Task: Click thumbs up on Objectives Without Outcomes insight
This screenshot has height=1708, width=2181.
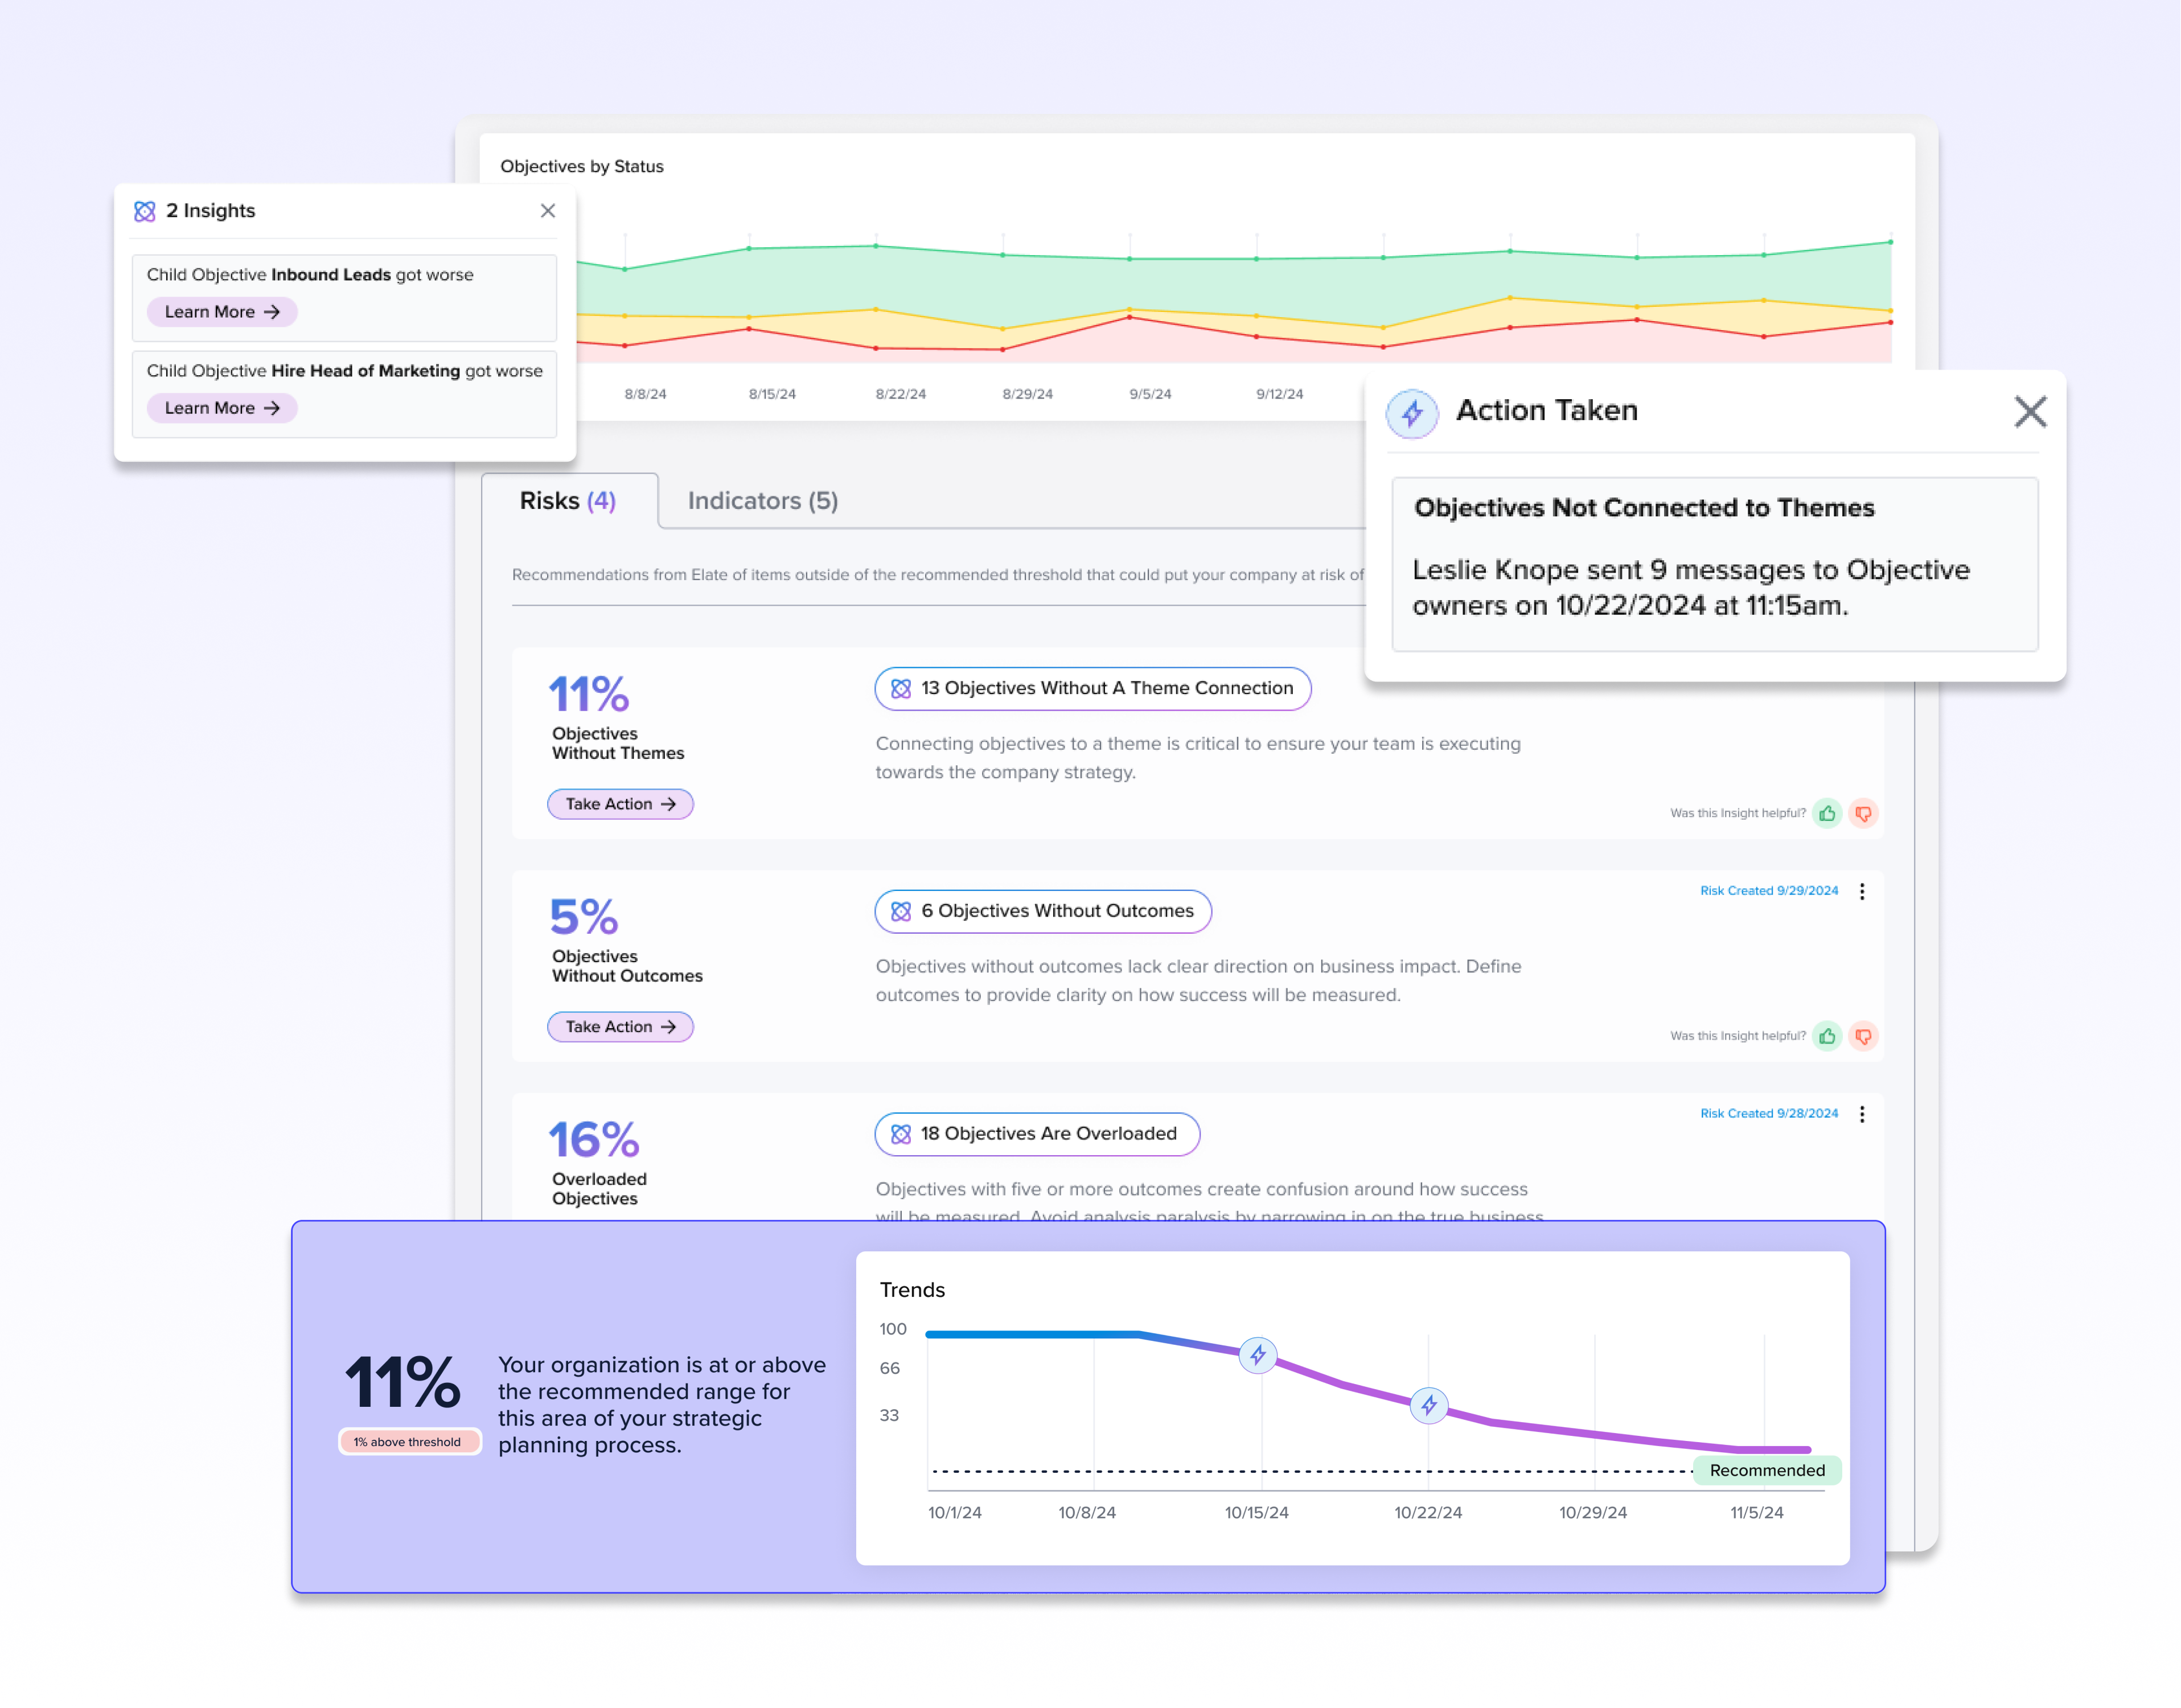Action: click(1827, 1036)
